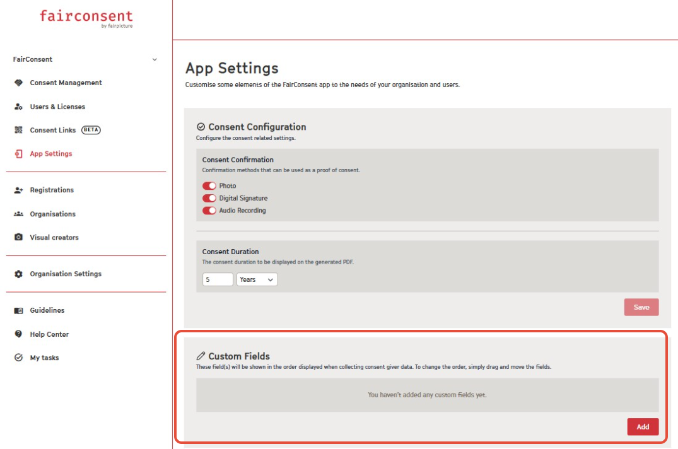The height and width of the screenshot is (449, 678).
Task: Open Consent Management from the sidebar
Action: coord(66,83)
